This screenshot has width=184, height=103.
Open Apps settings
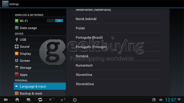[x=40, y=74]
